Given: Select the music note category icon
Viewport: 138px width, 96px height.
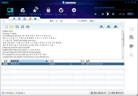Looking at the screenshot, I should 14,19.
